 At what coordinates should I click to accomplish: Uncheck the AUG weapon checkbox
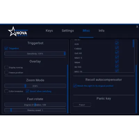tap(117, 43)
